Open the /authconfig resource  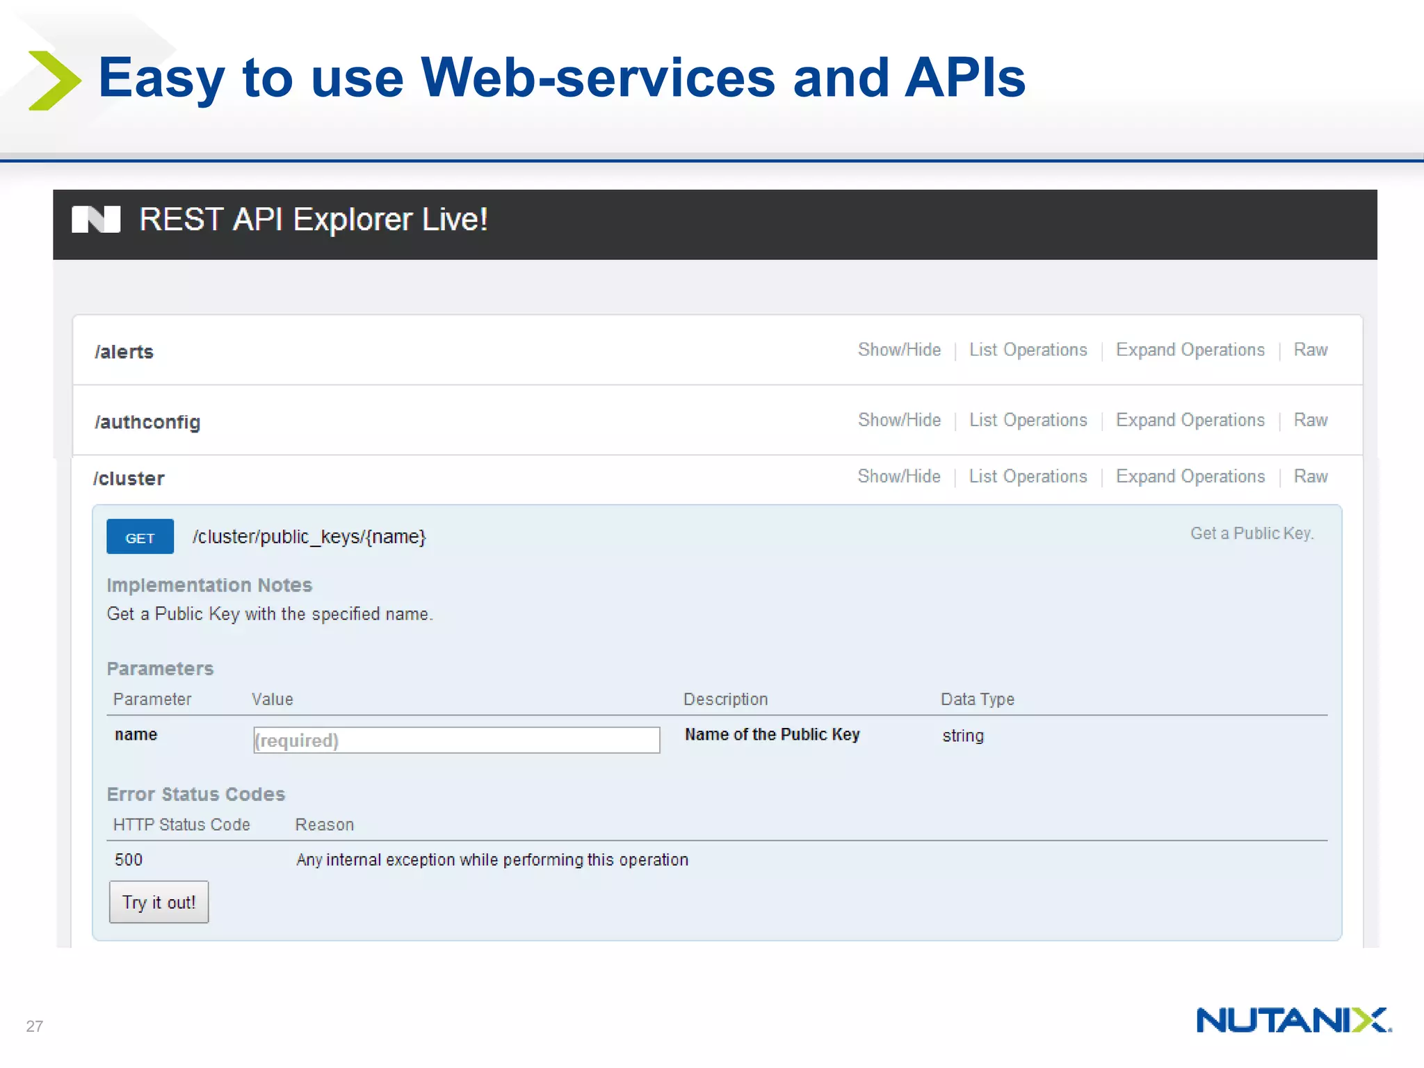click(147, 422)
